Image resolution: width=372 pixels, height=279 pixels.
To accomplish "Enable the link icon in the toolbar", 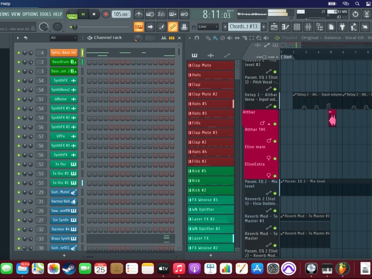I will point(172,27).
